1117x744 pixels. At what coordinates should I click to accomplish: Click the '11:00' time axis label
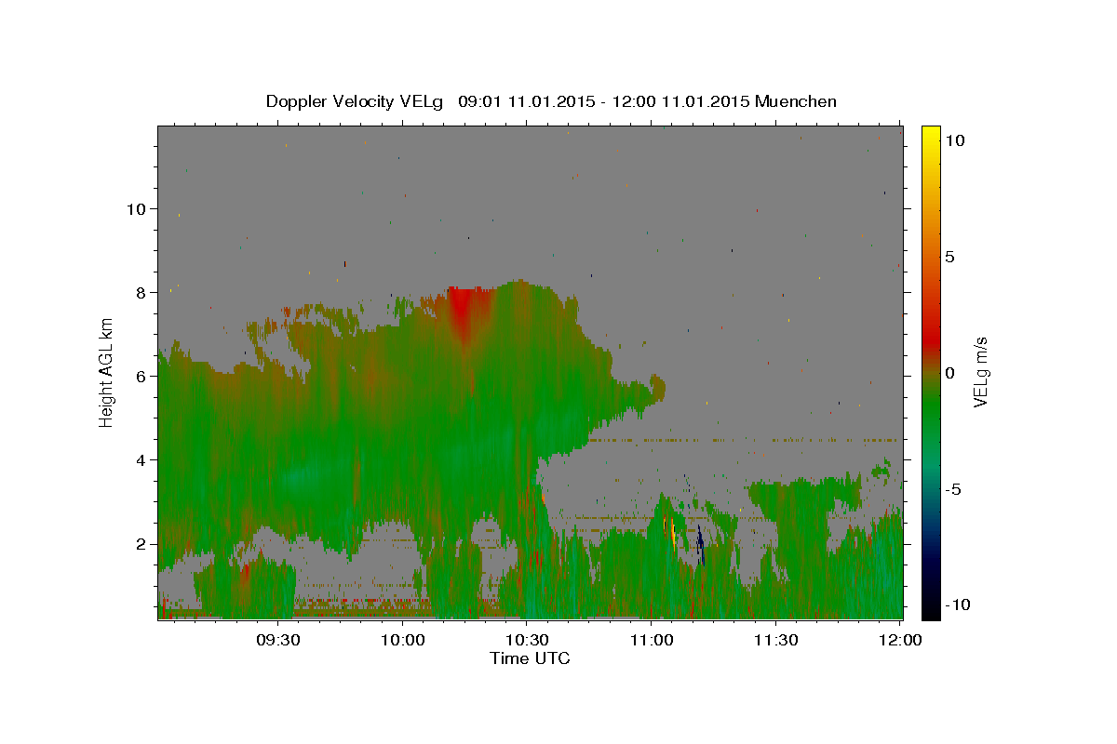tap(651, 641)
